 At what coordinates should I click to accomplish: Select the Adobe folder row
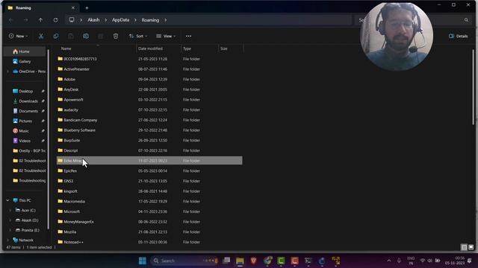[149, 80]
